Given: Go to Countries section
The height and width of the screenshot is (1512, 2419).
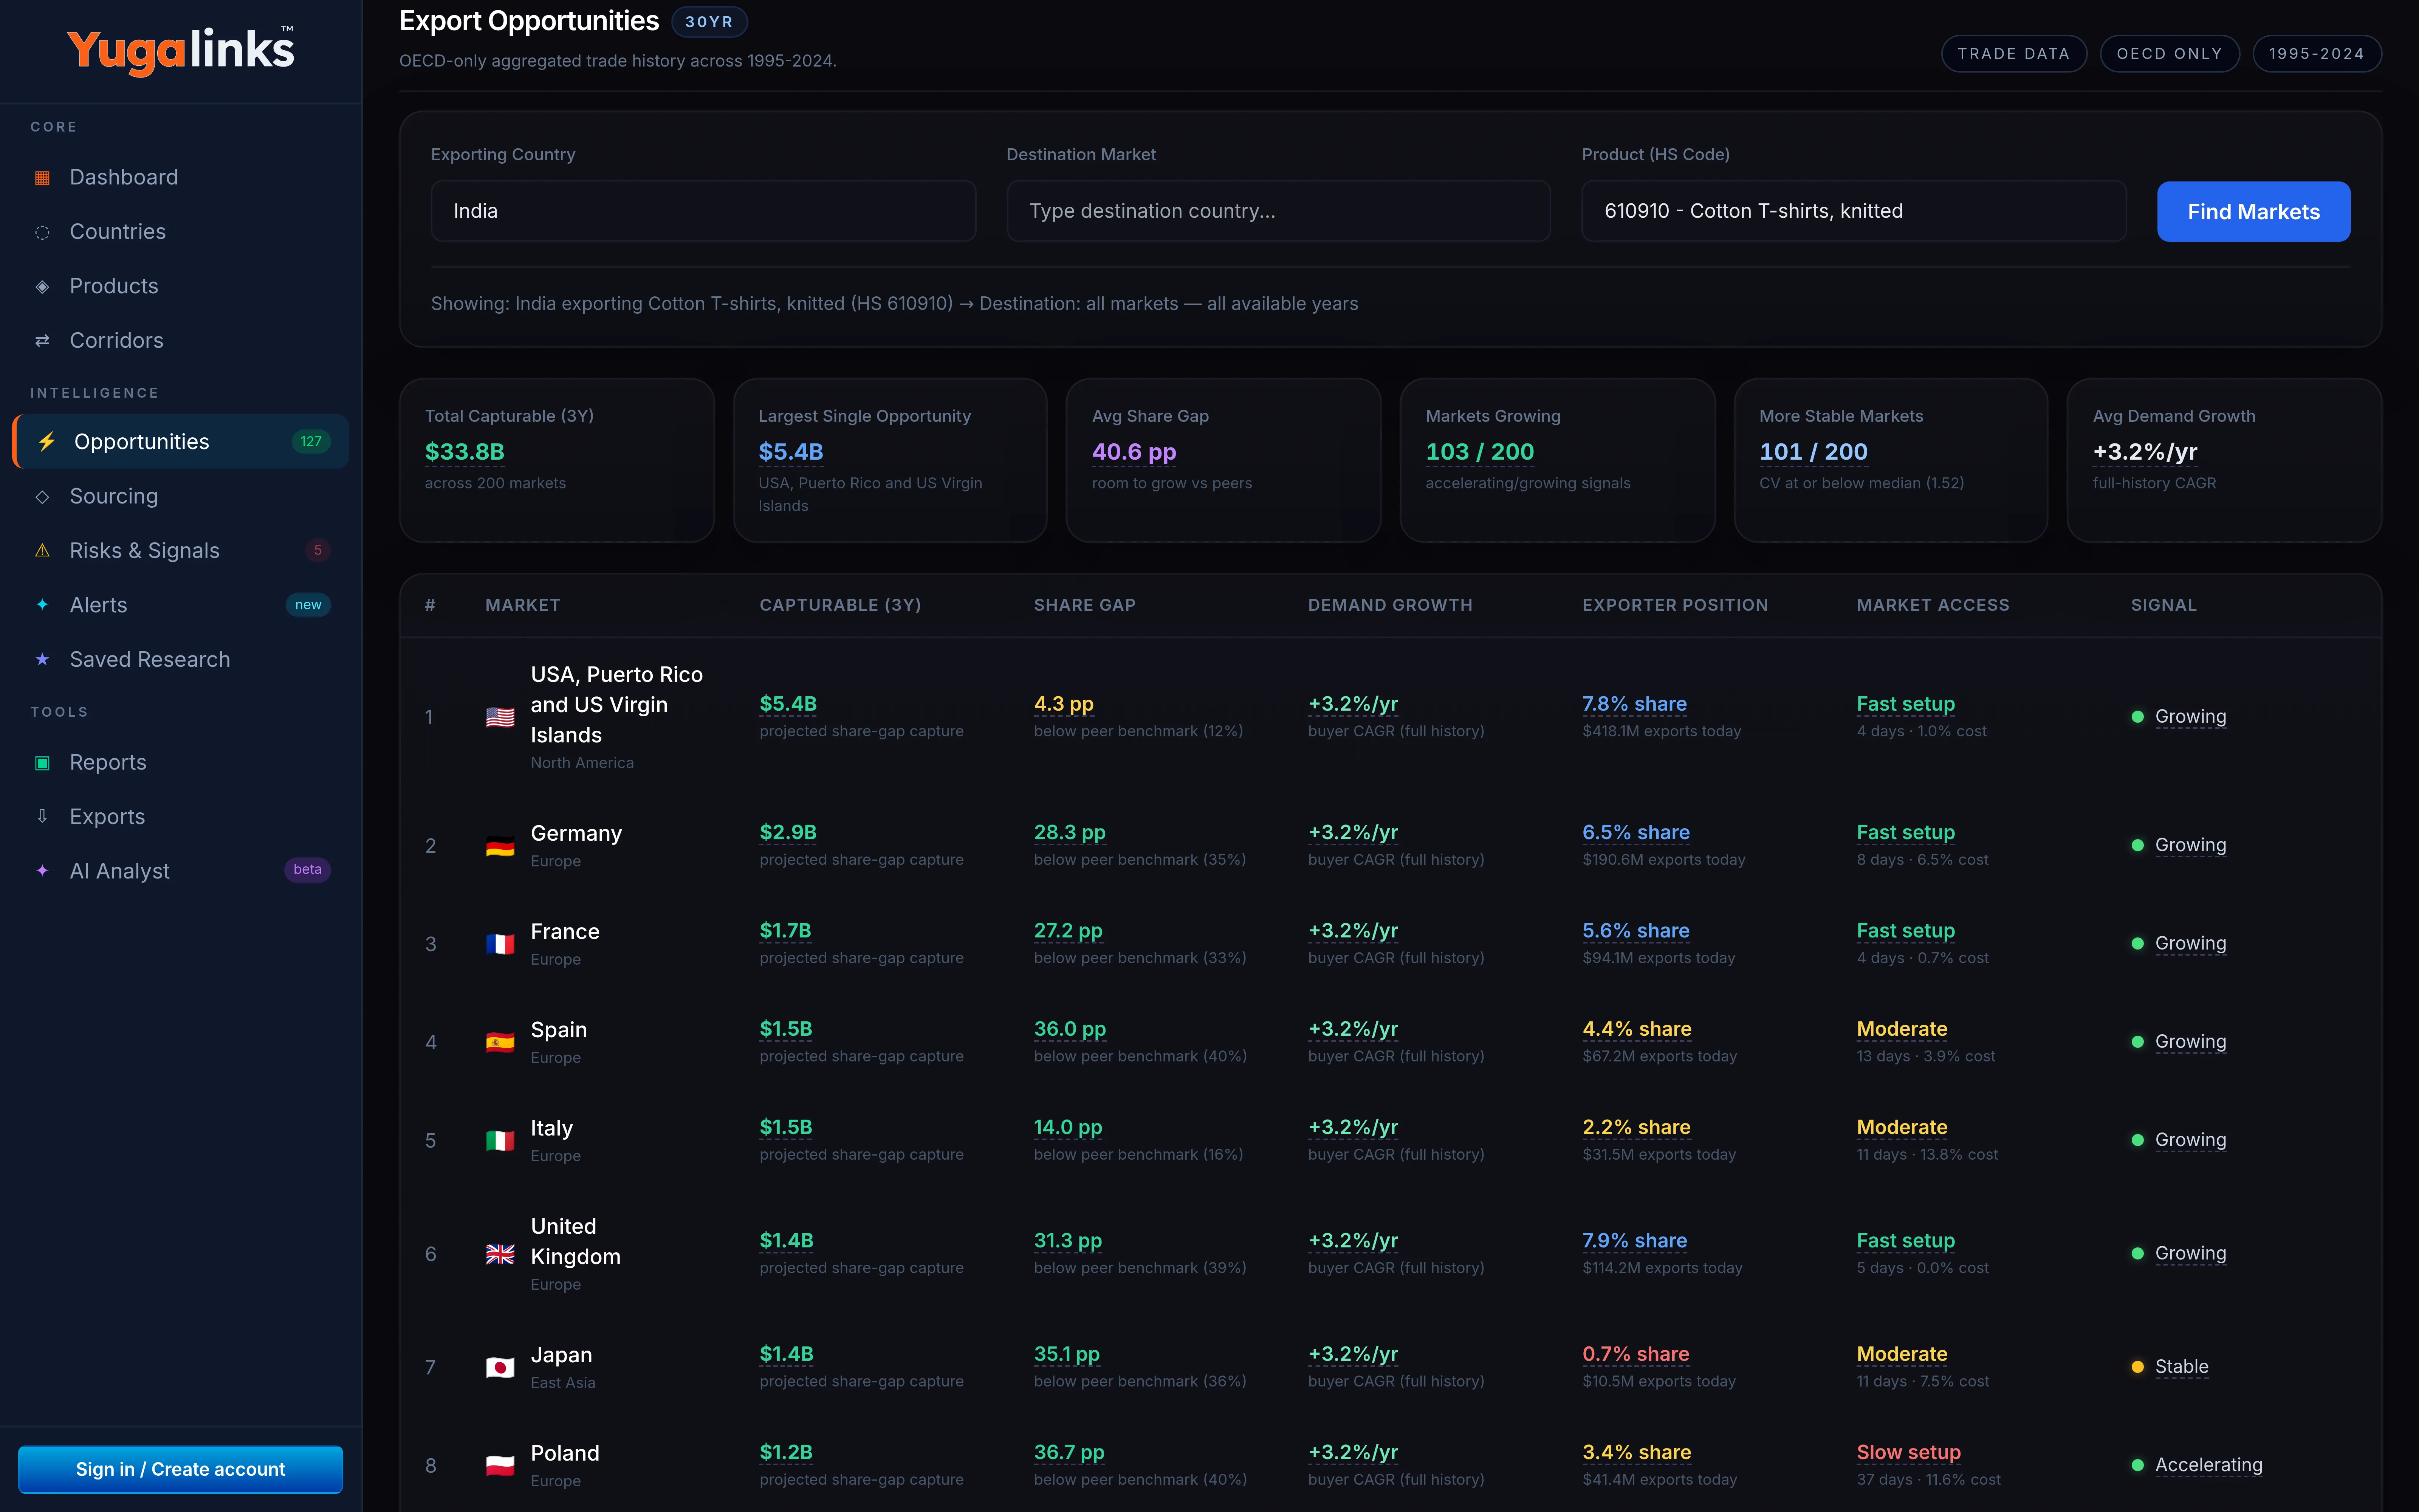Looking at the screenshot, I should 181,232.
